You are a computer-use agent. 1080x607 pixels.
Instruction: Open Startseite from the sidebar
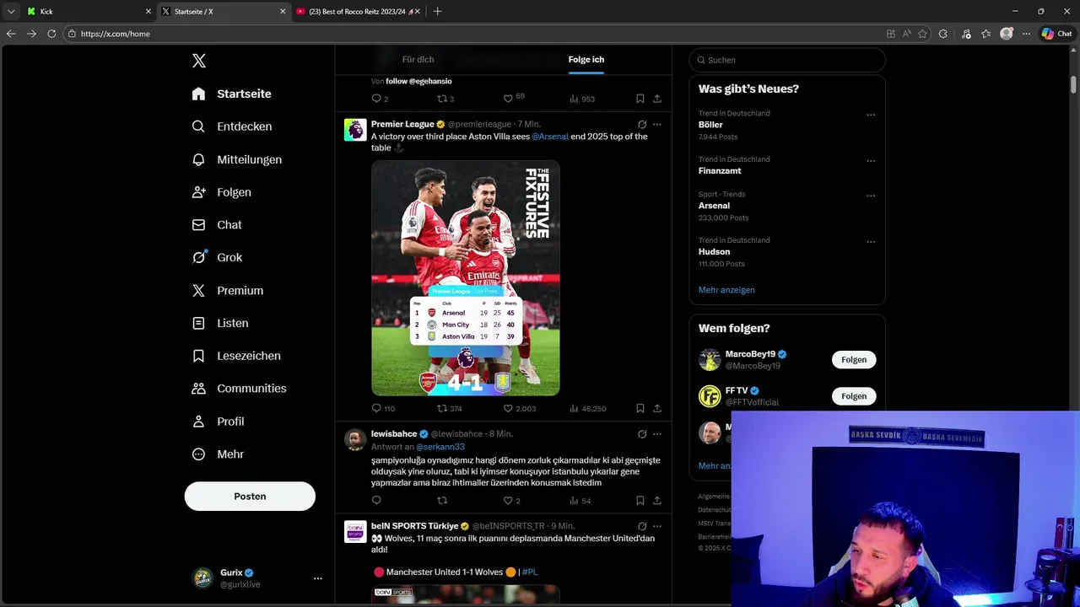[232, 94]
